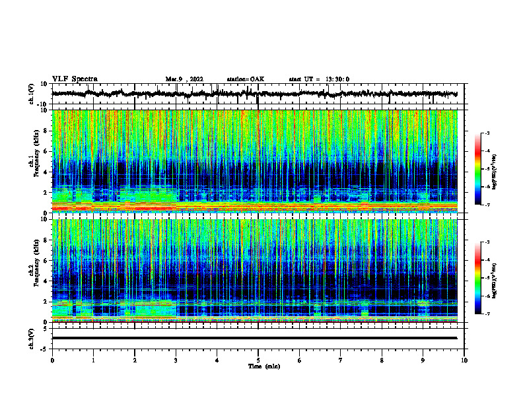523x404 pixels.
Task: Click time axis tick label "2"
Action: coord(135,360)
